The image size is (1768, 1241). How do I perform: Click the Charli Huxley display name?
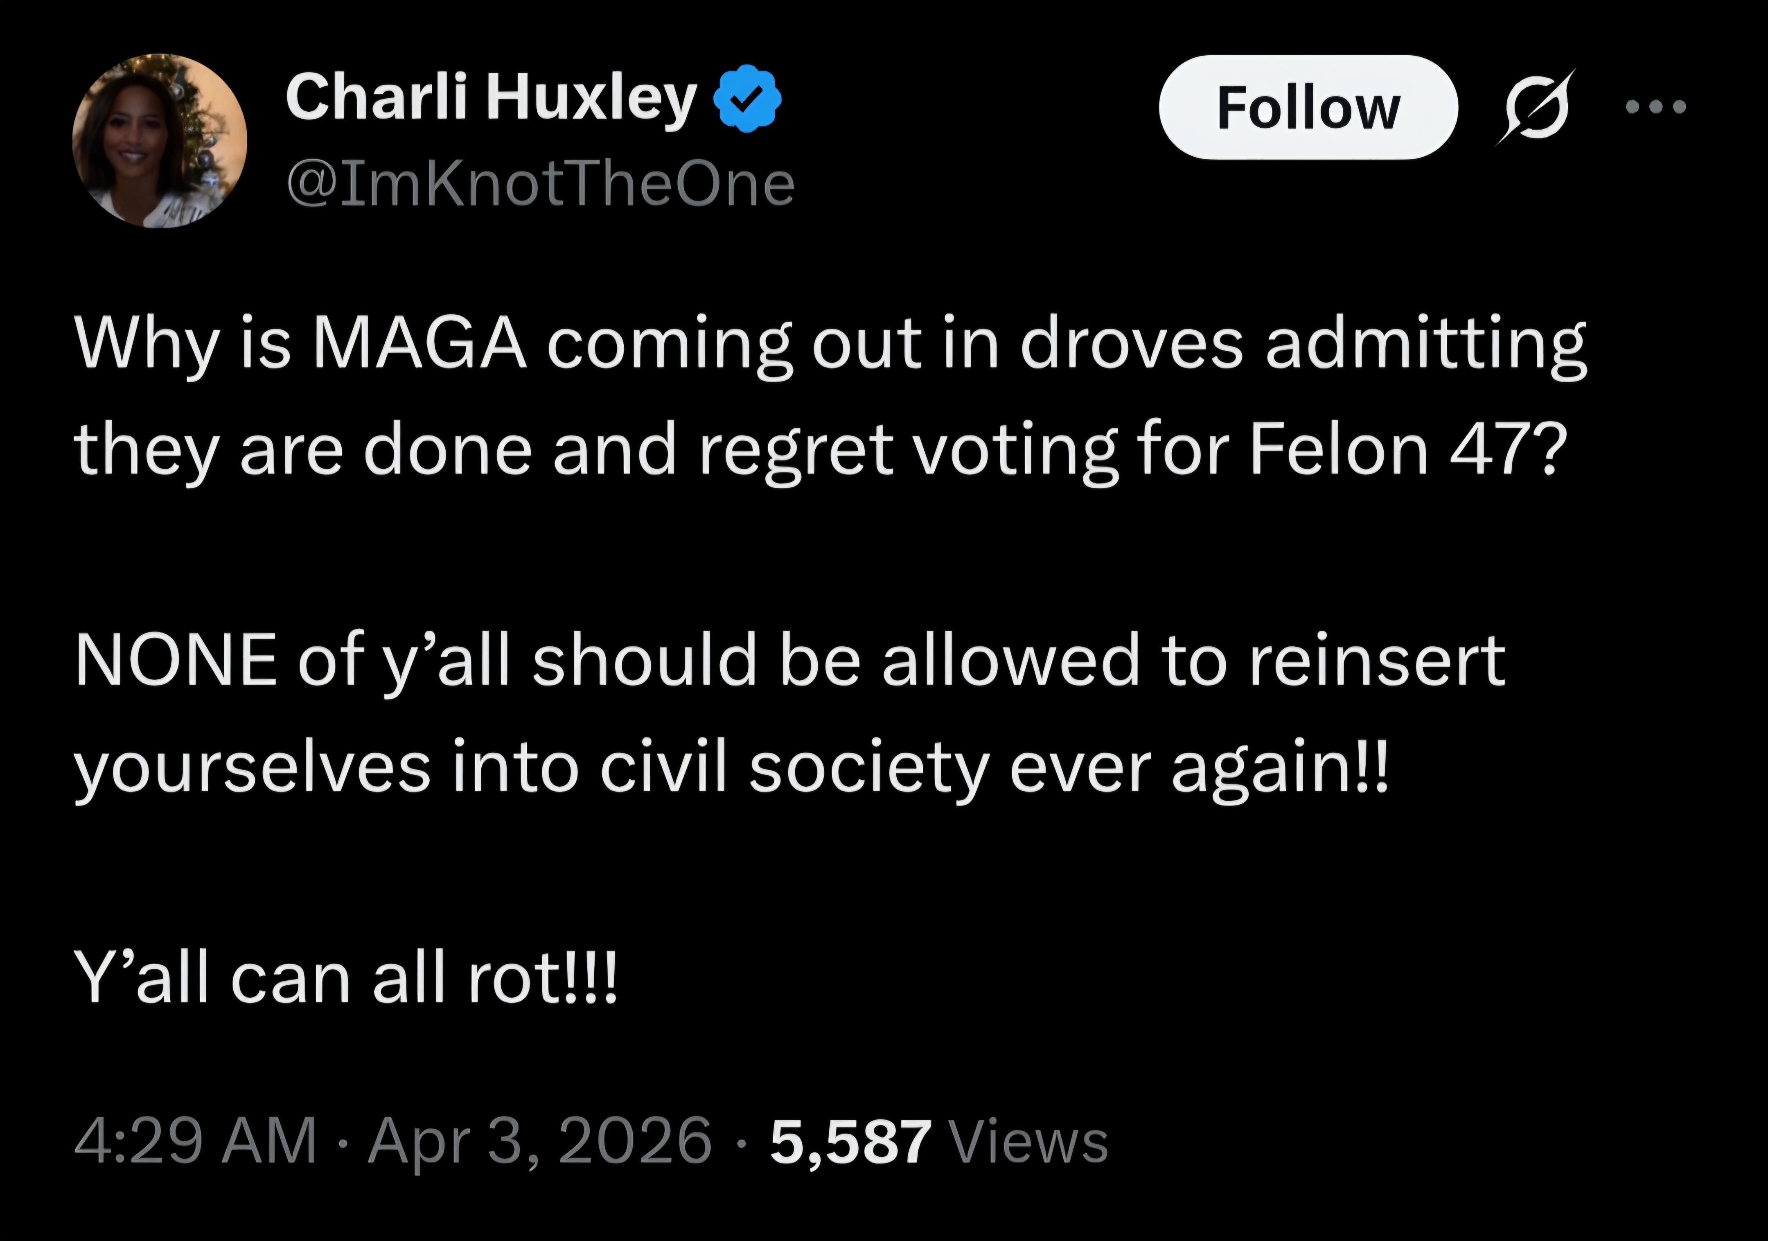[491, 98]
